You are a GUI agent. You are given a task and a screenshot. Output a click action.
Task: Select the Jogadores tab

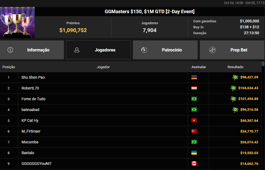click(x=98, y=50)
